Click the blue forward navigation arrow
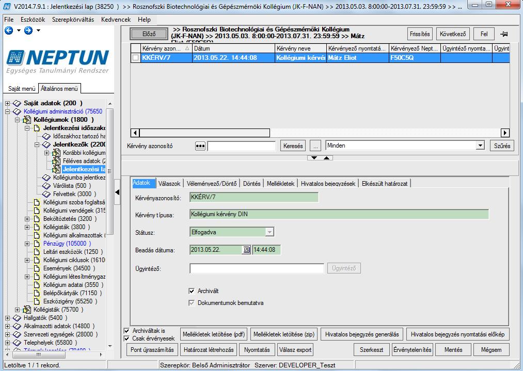 [28, 30]
